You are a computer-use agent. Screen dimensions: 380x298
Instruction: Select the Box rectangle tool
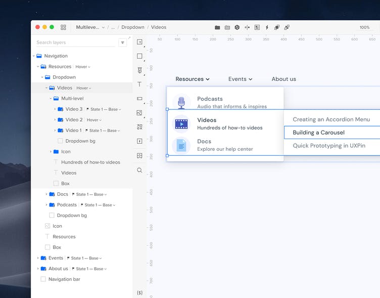[139, 56]
